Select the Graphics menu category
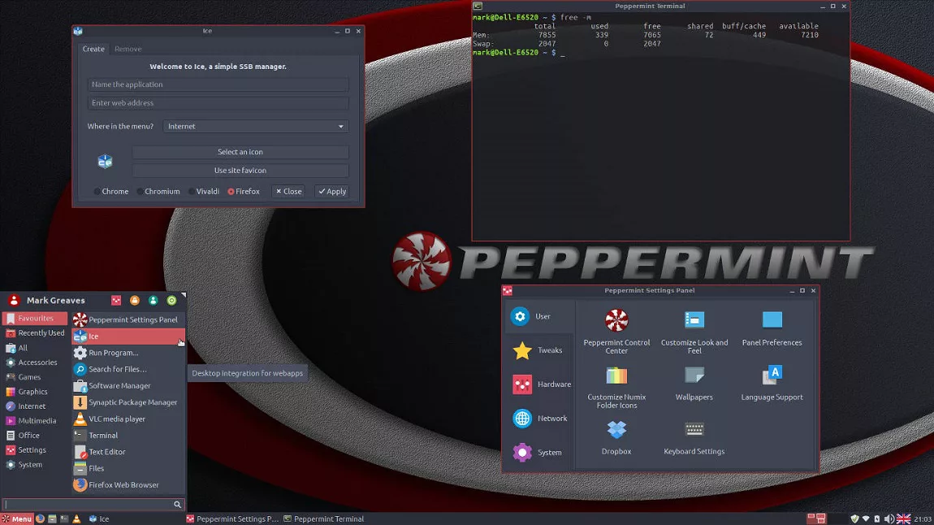 [35, 392]
